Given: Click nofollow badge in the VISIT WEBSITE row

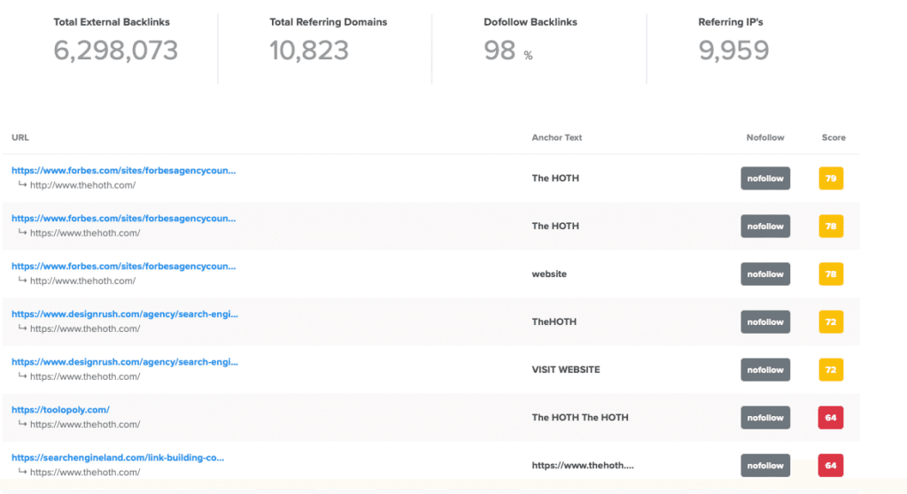Looking at the screenshot, I should tap(764, 369).
